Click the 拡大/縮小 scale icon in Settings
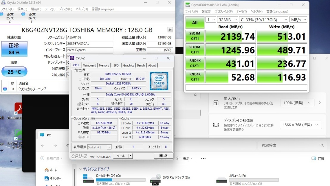Screen dimensions: 330x186 click(x=216, y=103)
